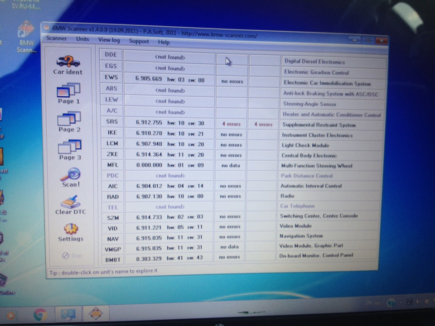Screen dimensions: 435x326
Task: Select the ABS unit button
Action: 111,88
